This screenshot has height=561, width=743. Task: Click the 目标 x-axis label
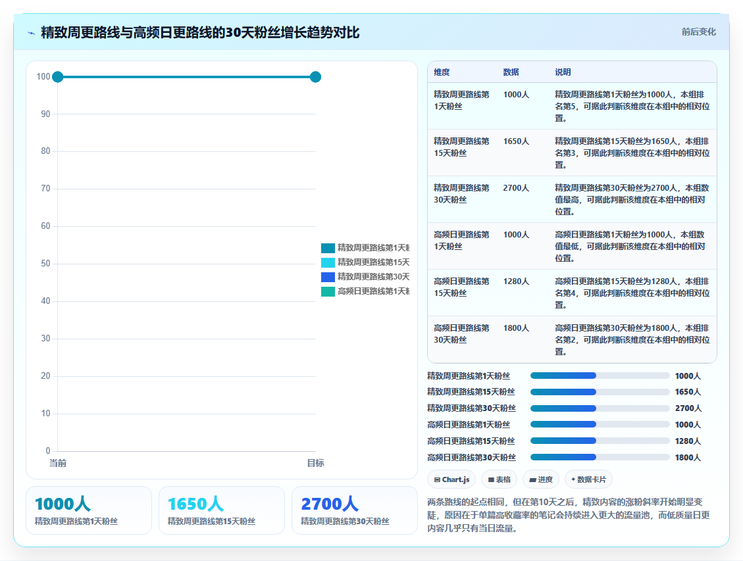(x=316, y=463)
